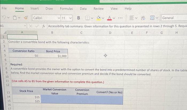Click the Undo arrow icon

click(4, 18)
